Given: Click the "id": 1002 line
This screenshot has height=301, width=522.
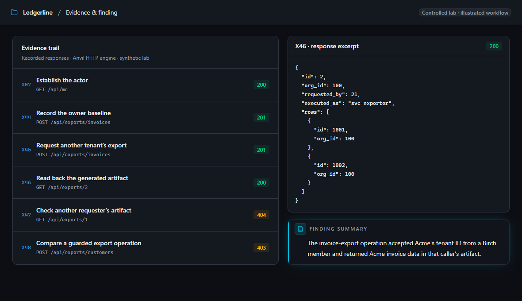Looking at the screenshot, I should click(330, 165).
